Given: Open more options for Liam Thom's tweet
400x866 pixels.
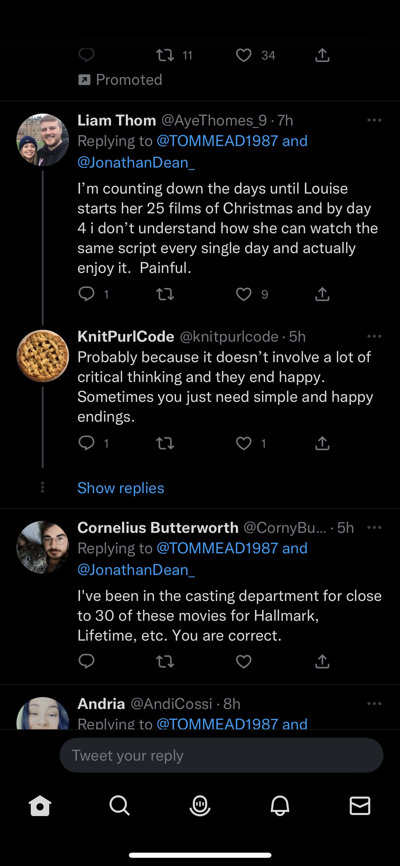Looking at the screenshot, I should click(374, 120).
